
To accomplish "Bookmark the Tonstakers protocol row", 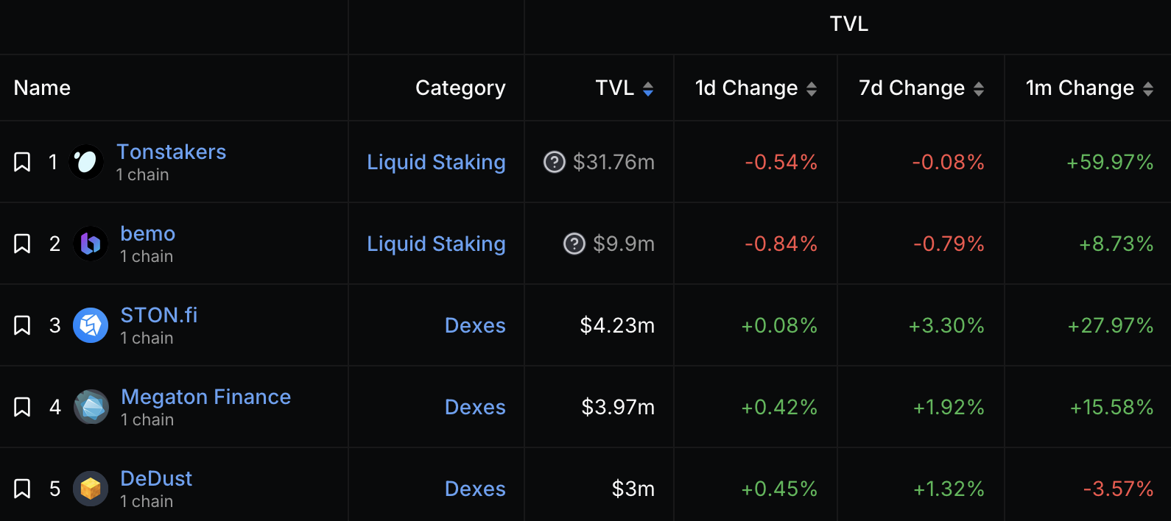I will click(x=22, y=162).
